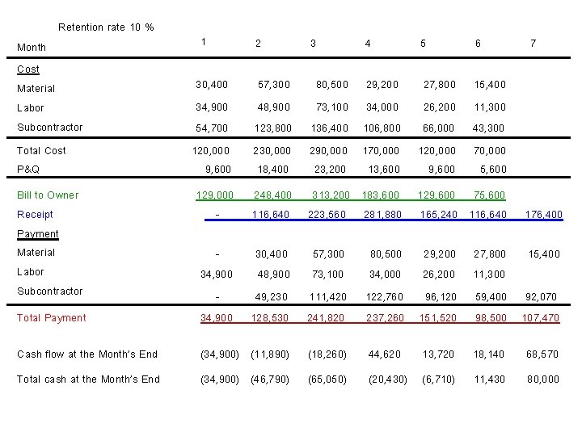Select cash flow value 18,140
Image resolution: width=582 pixels, height=436 pixels.
pyautogui.click(x=489, y=354)
